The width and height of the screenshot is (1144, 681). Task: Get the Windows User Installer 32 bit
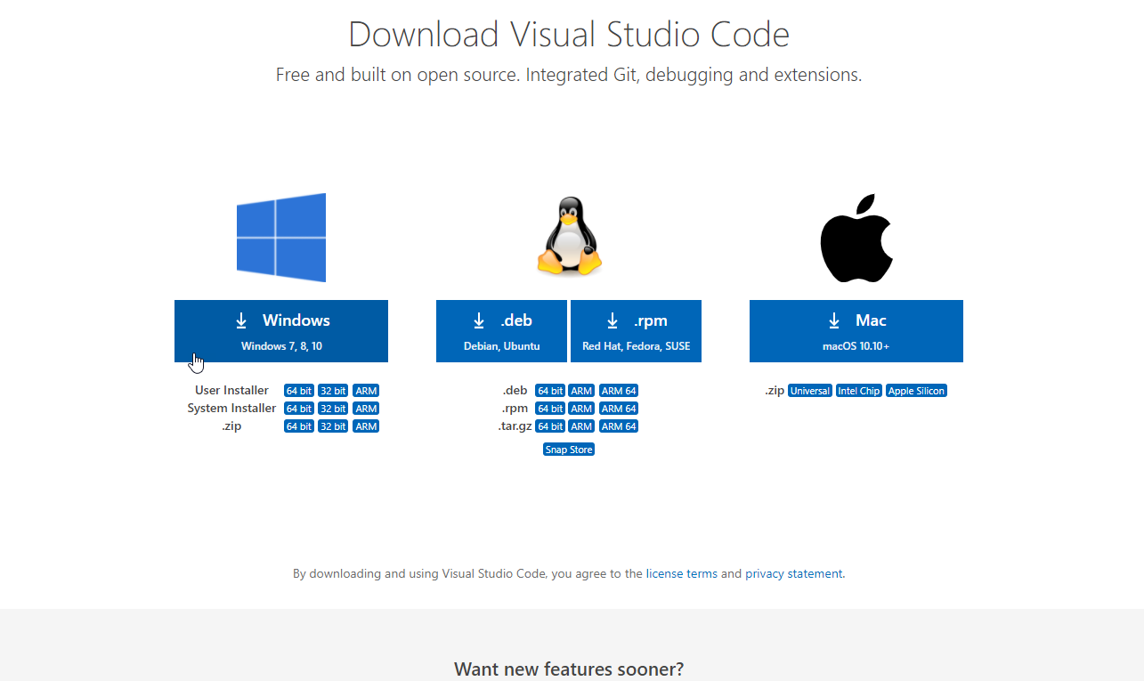[x=333, y=391]
